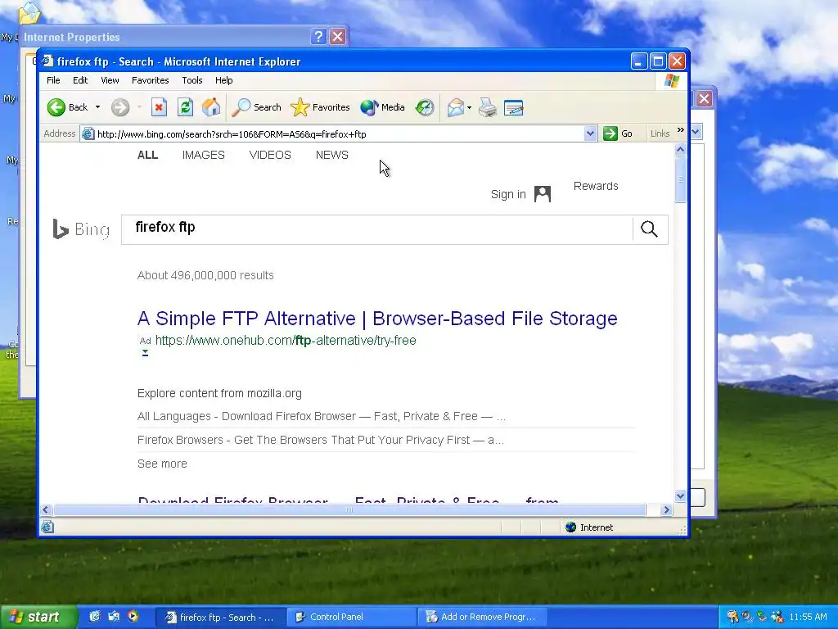Click the 11:55 AM system clock
The width and height of the screenshot is (838, 629).
point(808,617)
